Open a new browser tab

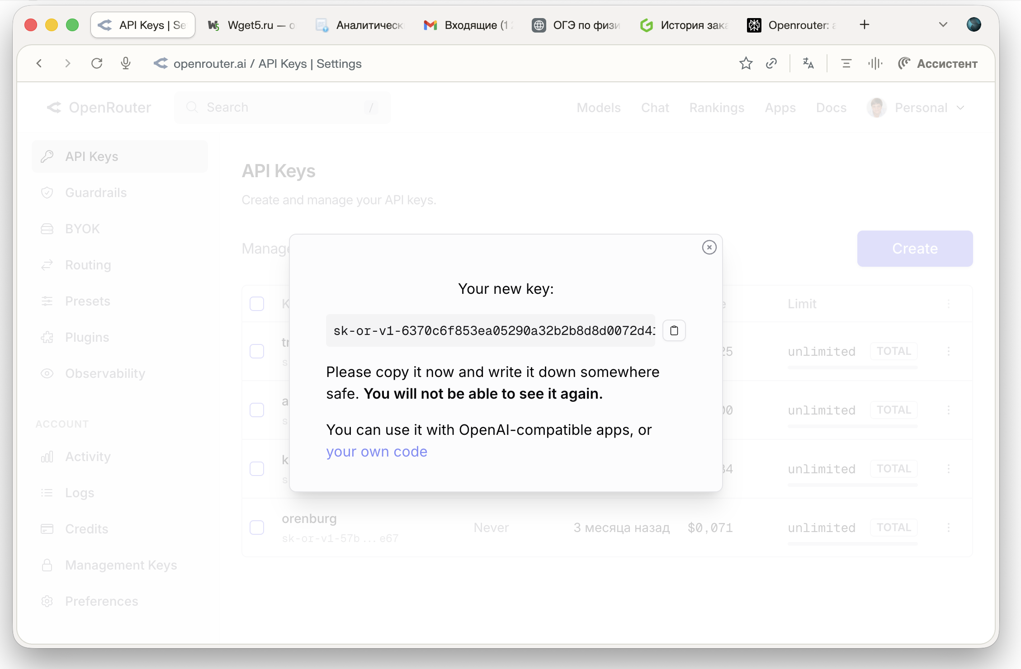864,25
